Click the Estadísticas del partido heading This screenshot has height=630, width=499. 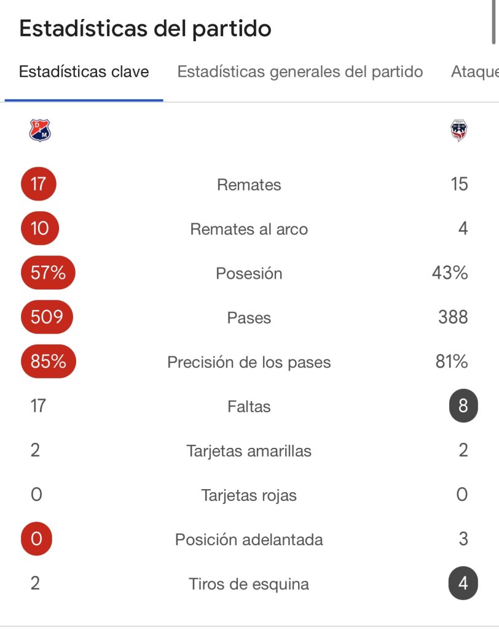(x=145, y=29)
